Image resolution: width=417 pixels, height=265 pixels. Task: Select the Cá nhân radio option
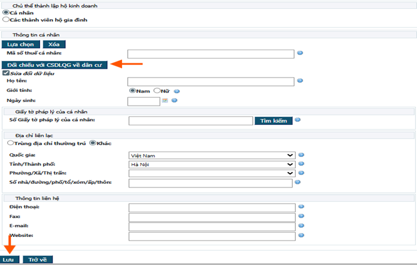6,12
